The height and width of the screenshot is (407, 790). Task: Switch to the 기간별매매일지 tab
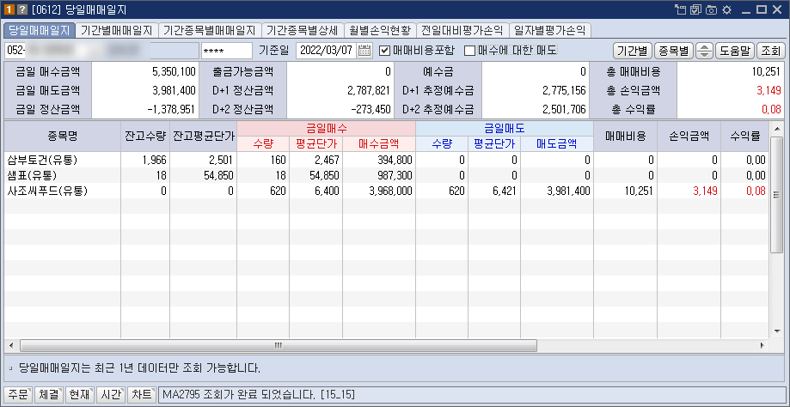point(117,30)
